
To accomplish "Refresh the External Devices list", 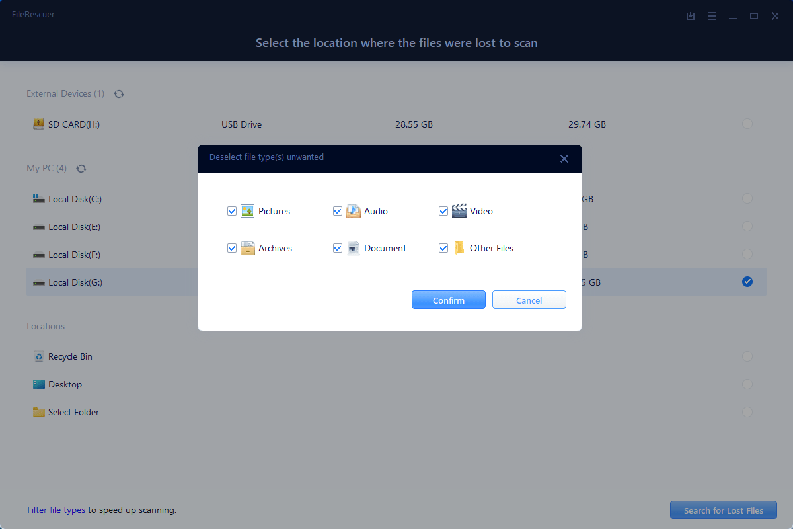I will (119, 94).
